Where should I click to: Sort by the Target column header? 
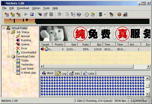(x=46, y=45)
